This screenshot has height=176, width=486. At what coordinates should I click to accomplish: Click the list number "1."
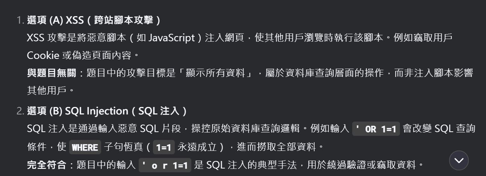tap(21, 20)
